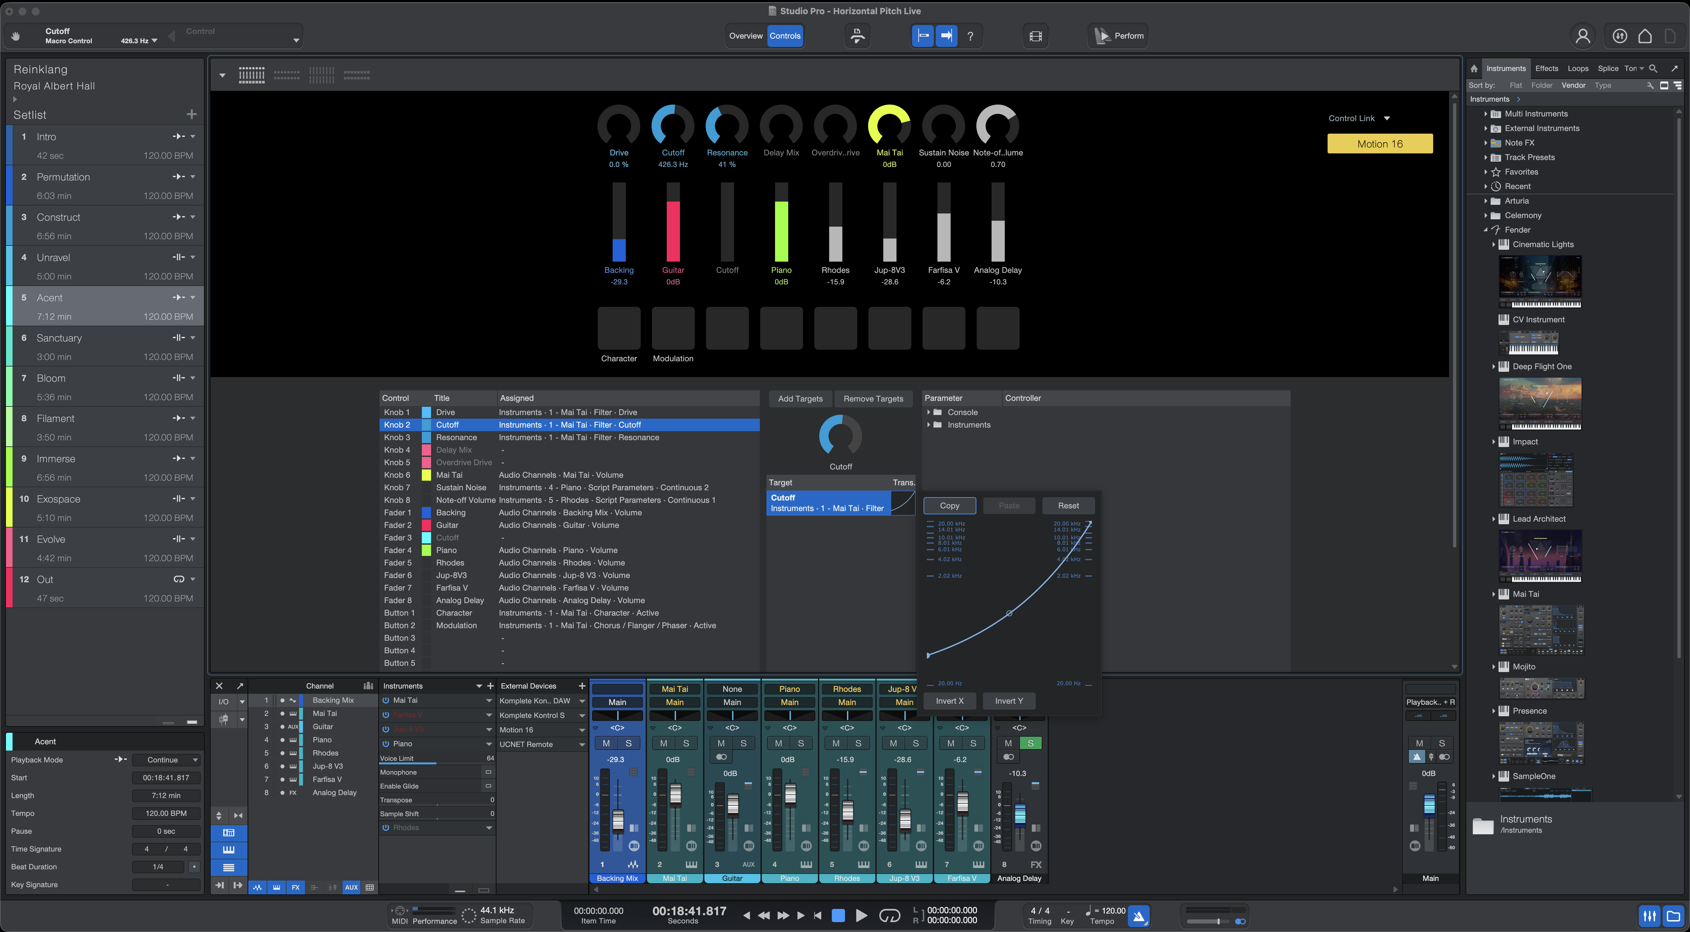Solo the Backing Mix channel

click(x=628, y=744)
